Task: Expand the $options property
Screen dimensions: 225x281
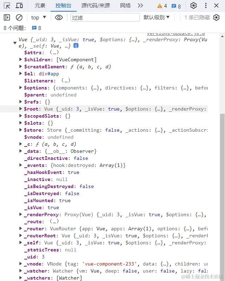Action: [x=21, y=88]
